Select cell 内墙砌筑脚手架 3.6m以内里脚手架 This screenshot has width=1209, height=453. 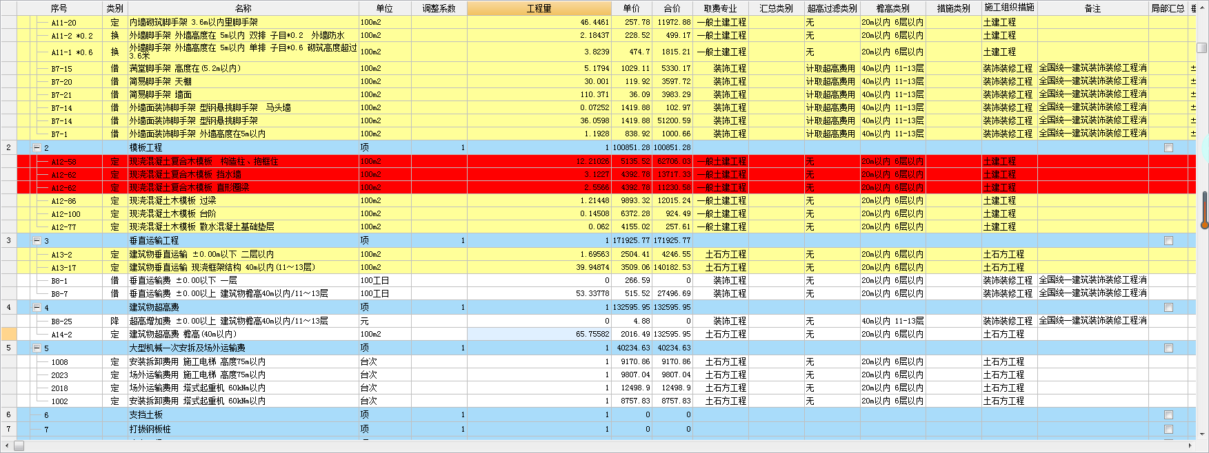click(x=243, y=22)
